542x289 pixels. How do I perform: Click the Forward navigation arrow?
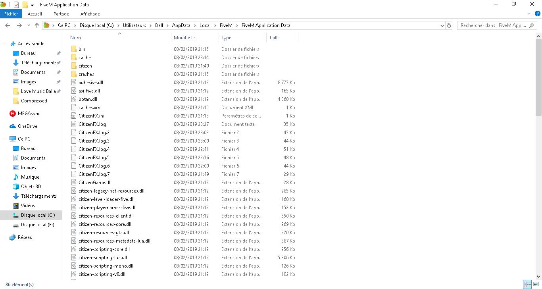[x=19, y=25]
